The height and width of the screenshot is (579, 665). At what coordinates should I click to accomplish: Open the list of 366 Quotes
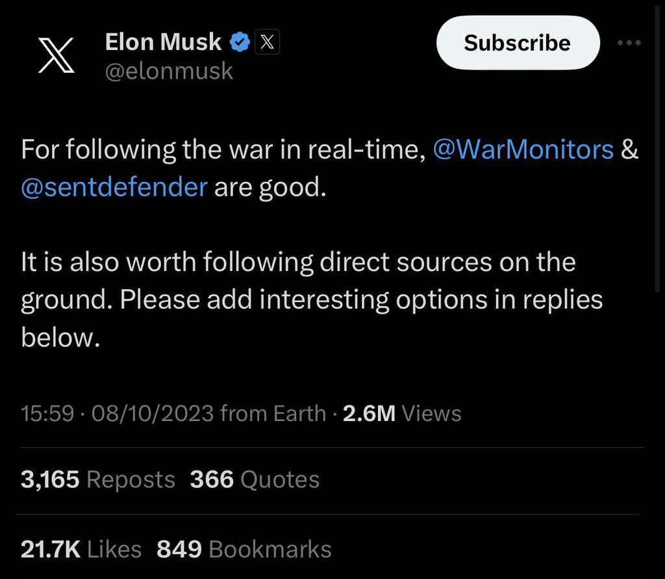coord(254,480)
